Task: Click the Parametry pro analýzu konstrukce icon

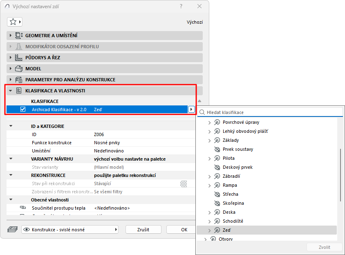Action: tap(19, 80)
